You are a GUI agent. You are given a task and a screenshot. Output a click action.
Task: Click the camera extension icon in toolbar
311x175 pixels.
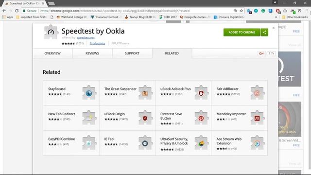285,11
